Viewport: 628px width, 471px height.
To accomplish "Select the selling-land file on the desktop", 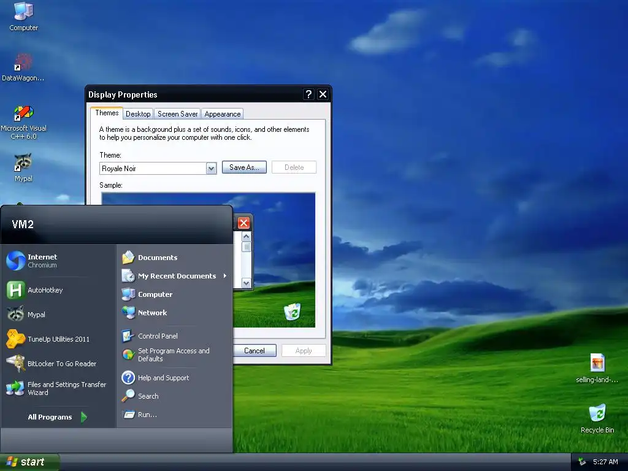I will [x=597, y=369].
